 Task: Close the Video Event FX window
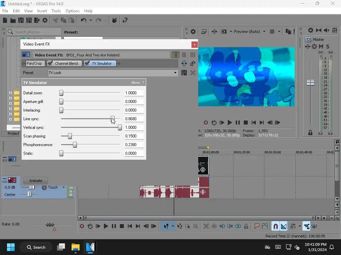tap(194, 44)
